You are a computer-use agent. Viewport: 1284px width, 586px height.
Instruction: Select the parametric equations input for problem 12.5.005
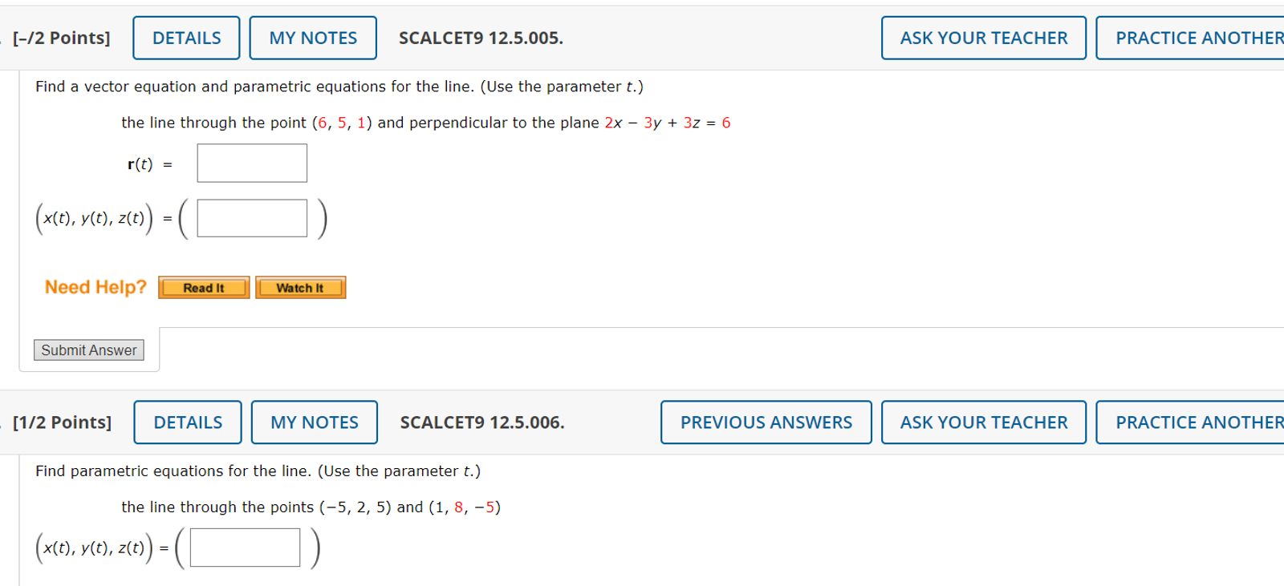(251, 217)
